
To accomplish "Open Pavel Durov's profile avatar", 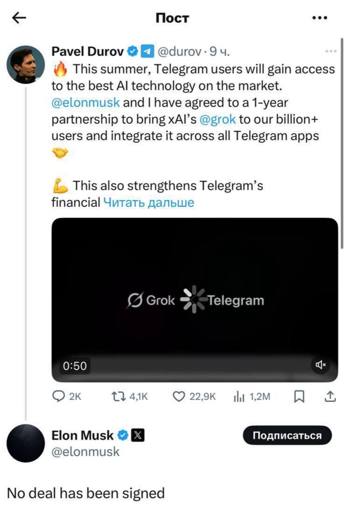I will click(26, 64).
